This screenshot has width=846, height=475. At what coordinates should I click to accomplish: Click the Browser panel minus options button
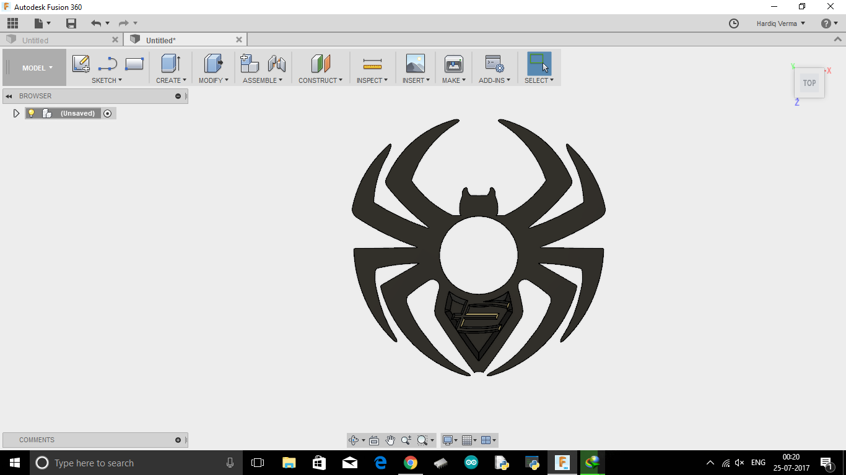(178, 96)
